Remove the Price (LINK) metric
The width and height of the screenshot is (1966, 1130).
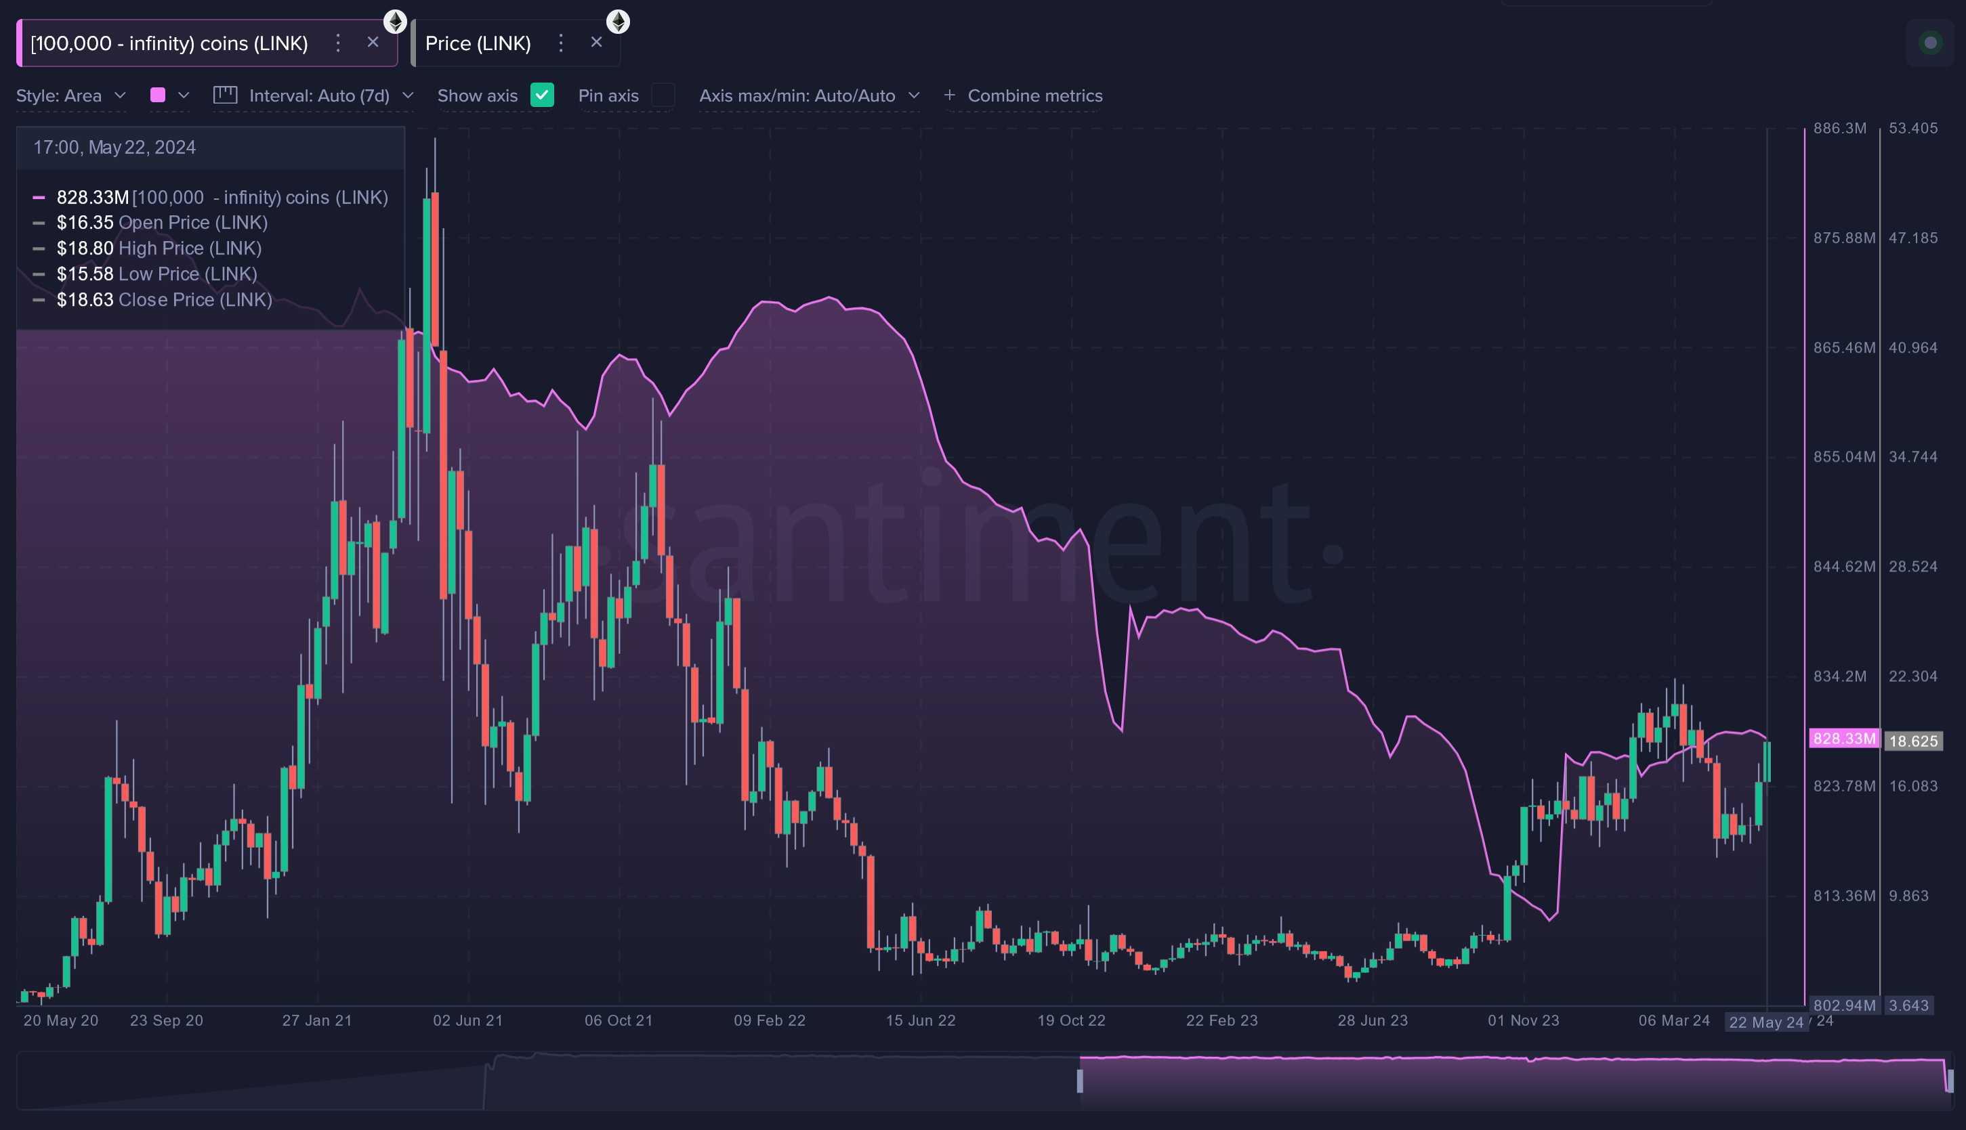596,42
